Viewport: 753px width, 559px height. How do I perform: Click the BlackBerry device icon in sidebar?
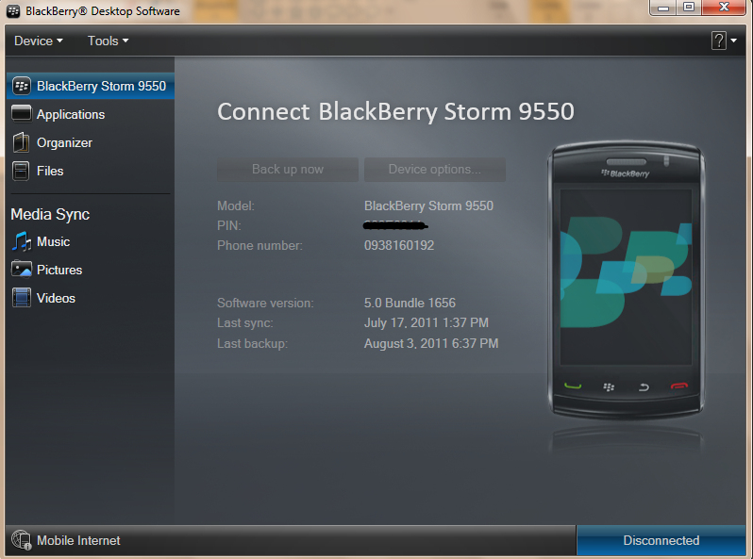[x=22, y=86]
